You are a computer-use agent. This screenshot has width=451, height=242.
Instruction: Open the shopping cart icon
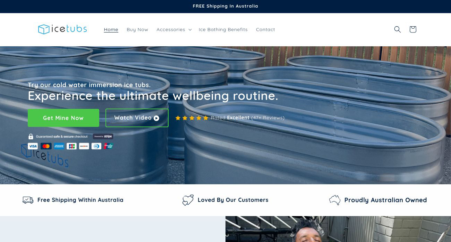click(x=413, y=29)
